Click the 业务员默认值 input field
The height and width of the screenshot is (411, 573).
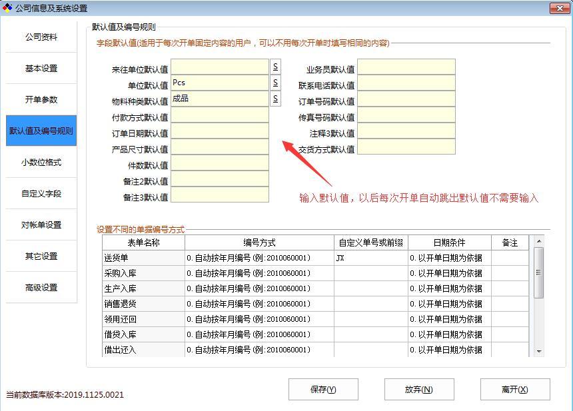[406, 67]
